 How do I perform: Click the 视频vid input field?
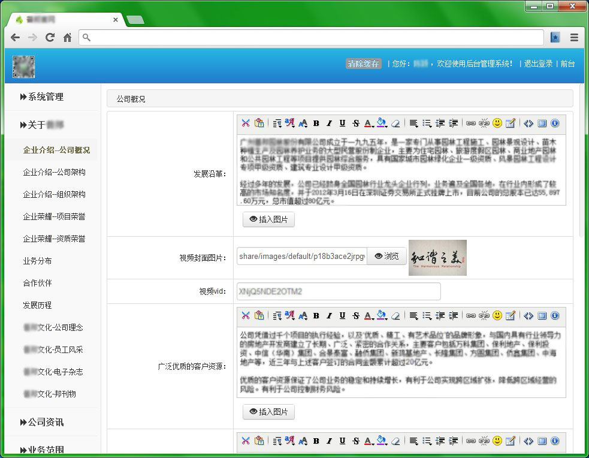tap(339, 291)
